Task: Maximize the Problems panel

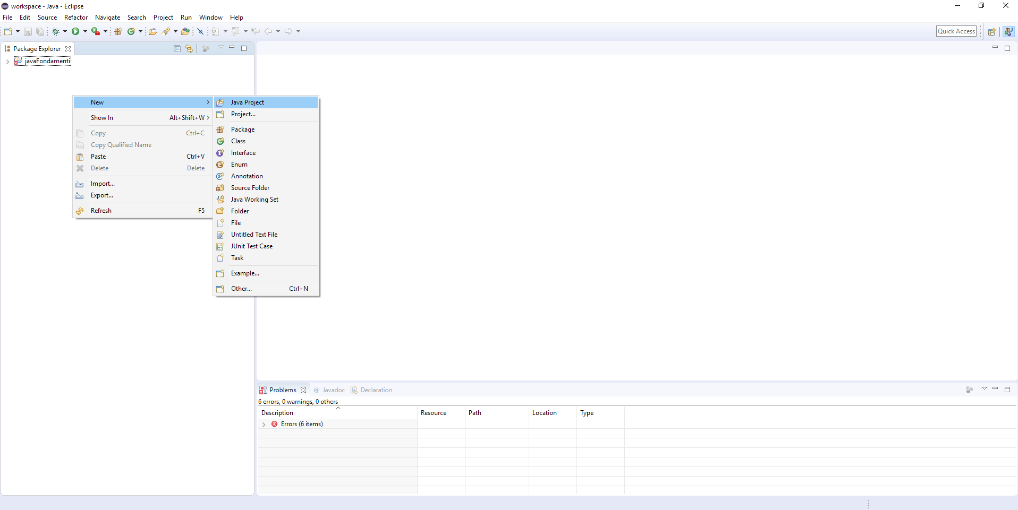Action: 1007,390
